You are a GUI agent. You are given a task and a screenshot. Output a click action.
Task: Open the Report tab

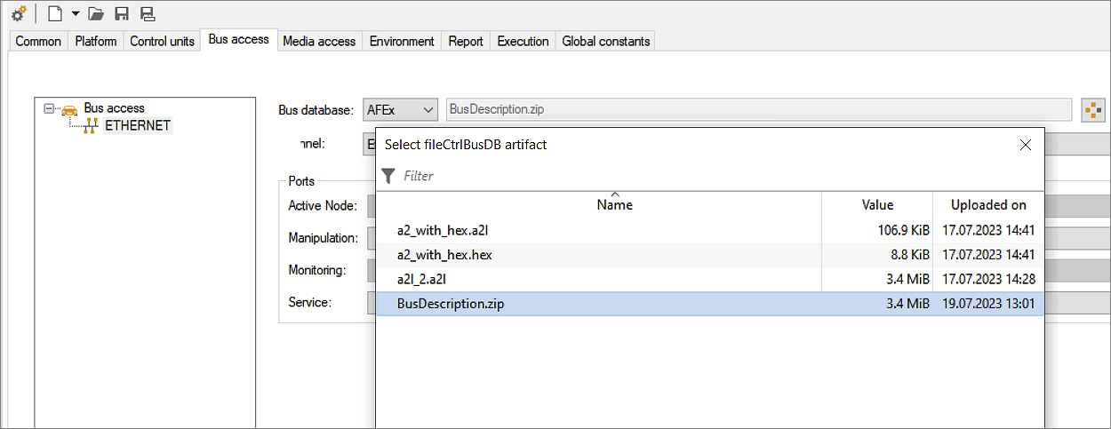[466, 41]
